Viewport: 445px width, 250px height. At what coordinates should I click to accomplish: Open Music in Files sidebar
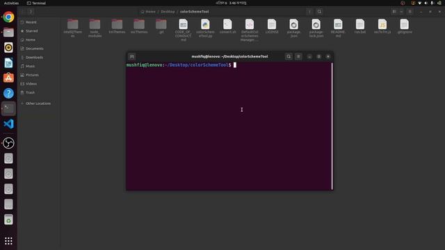point(39,66)
